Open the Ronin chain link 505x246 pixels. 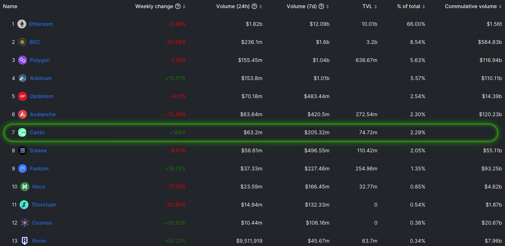coord(39,241)
